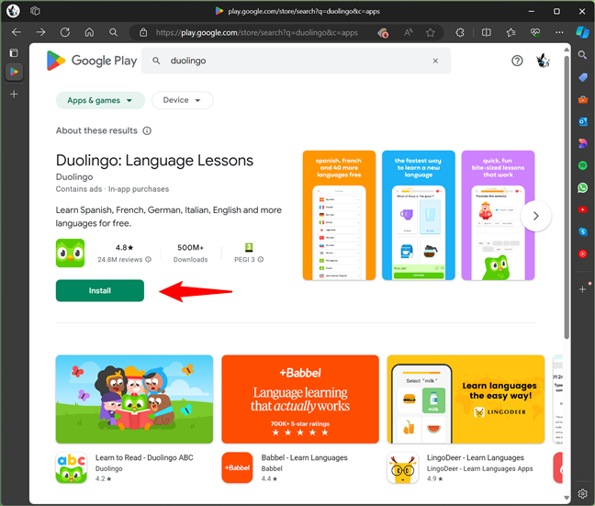
Task: Open the Help question mark icon
Action: point(517,61)
